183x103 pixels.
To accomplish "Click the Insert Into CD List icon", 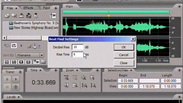I will (x=36, y=15).
